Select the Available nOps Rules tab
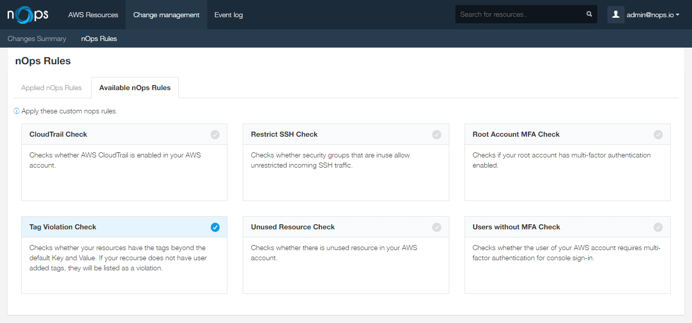This screenshot has height=323, width=692. point(135,88)
